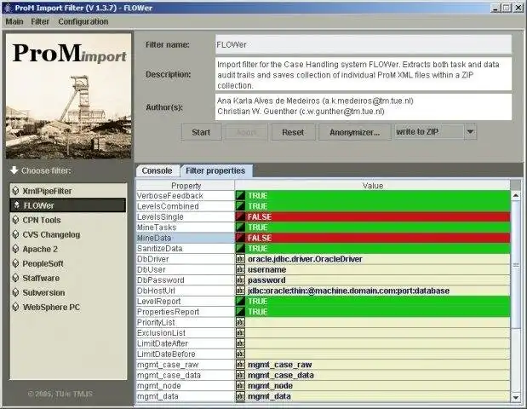Click the text-type icon beside DbHostUrl value
Viewport: 527px width, 409px height.
coord(240,291)
